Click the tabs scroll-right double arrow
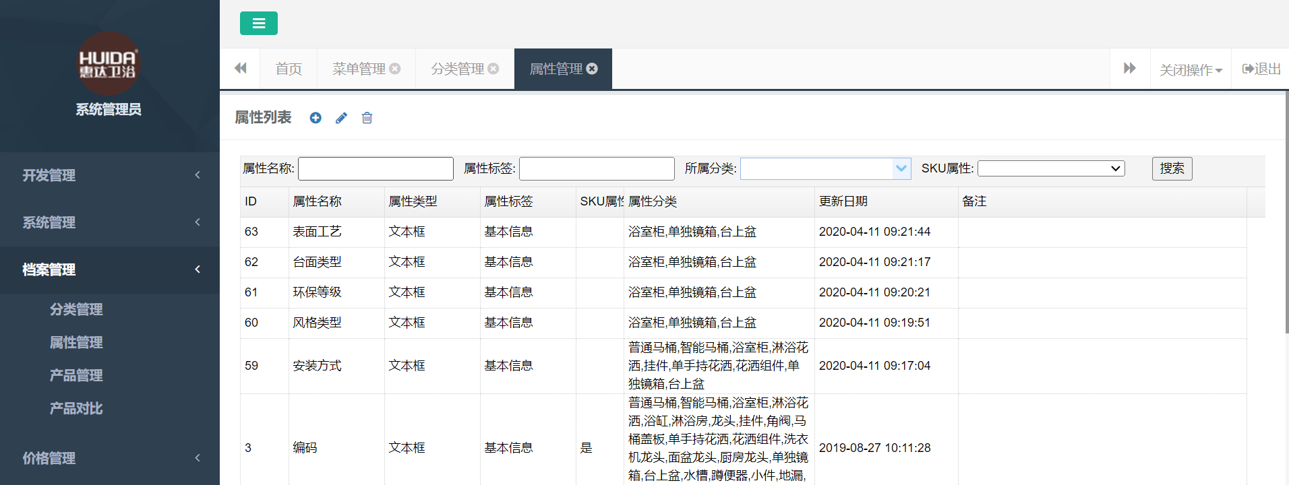 (x=1130, y=68)
